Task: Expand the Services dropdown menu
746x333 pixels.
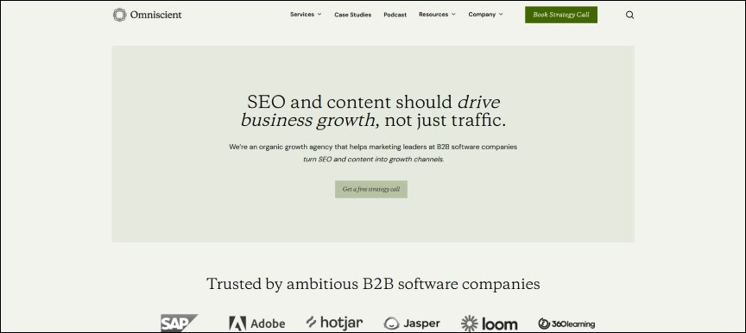Action: (306, 15)
